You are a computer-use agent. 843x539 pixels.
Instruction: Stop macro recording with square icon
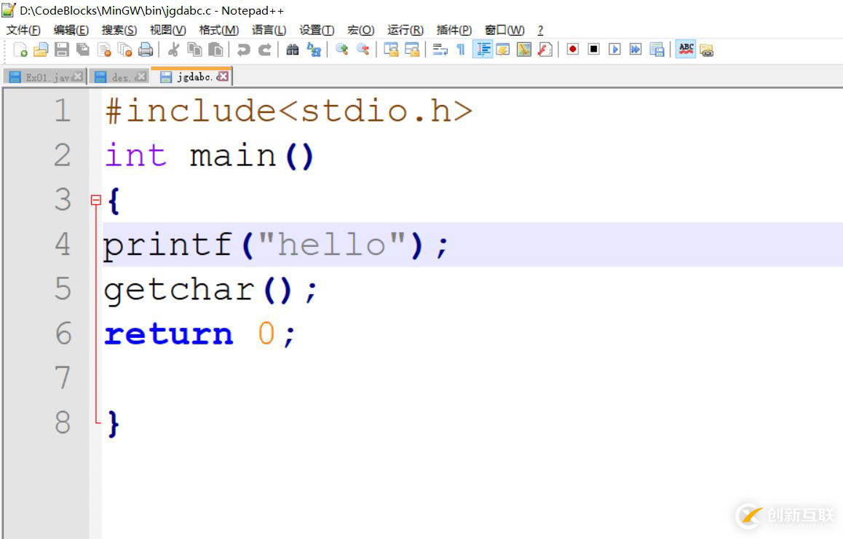point(593,50)
